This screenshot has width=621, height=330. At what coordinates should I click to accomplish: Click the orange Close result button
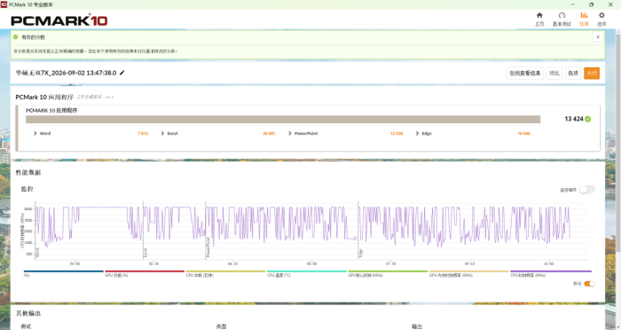click(592, 73)
